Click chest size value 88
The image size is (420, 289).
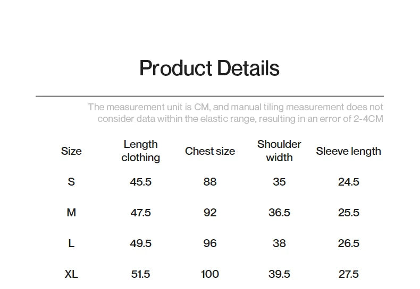(210, 182)
